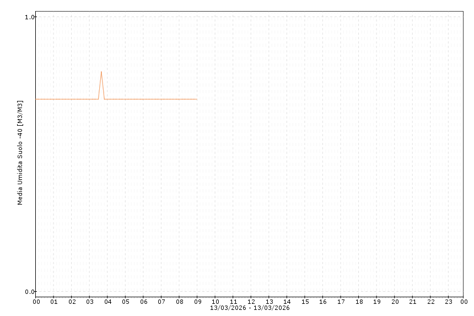The width and height of the screenshot is (474, 316).
Task: Click the '01' hour tick label
Action: (54, 302)
